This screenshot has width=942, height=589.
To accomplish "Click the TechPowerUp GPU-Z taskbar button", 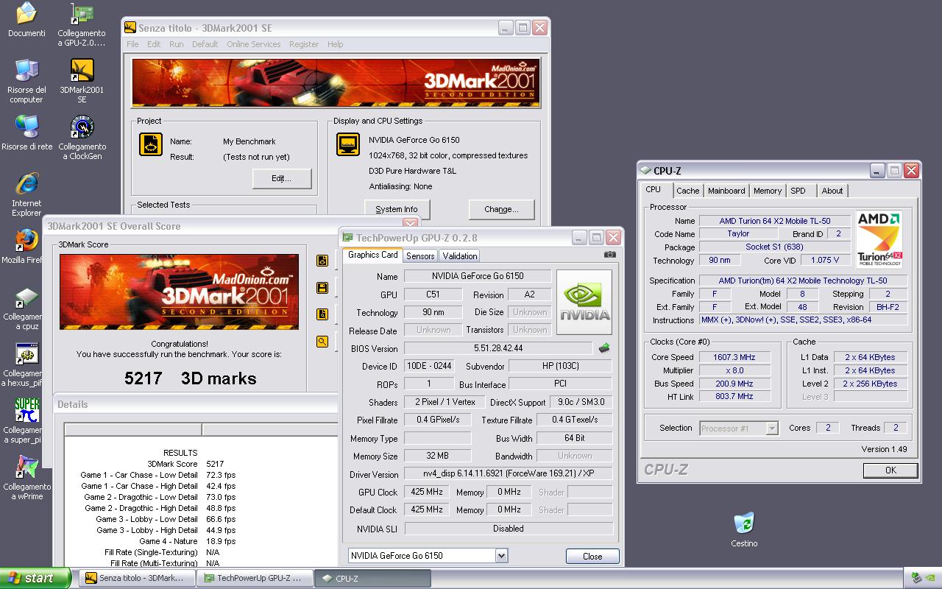I will pos(255,578).
